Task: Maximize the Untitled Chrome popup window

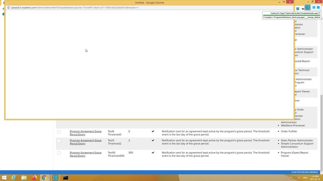Action: tap(284, 2)
